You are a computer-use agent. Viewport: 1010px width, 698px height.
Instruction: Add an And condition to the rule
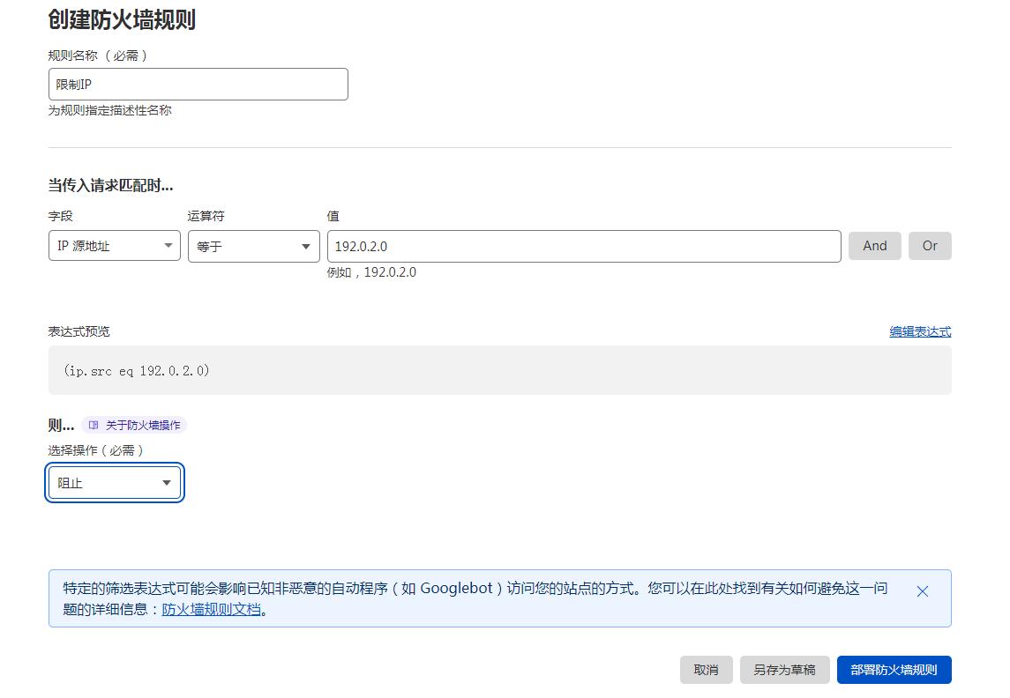coord(874,246)
